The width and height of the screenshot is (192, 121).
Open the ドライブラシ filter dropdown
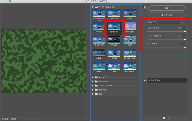(164, 22)
